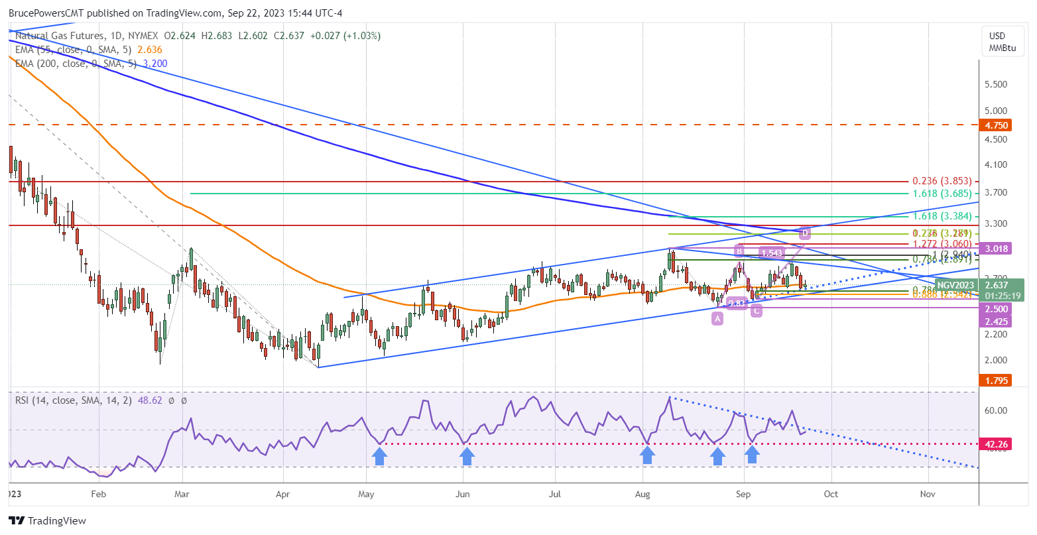Click the 5.000 price scale value

tap(997, 111)
